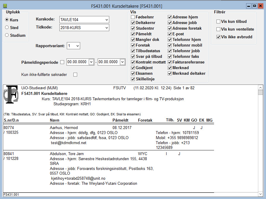Click the scroll down arrow of report pane
The height and width of the screenshot is (199, 266).
(261, 194)
